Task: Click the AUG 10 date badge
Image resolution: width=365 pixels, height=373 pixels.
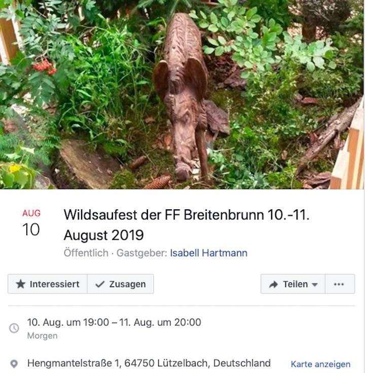Action: (x=31, y=223)
